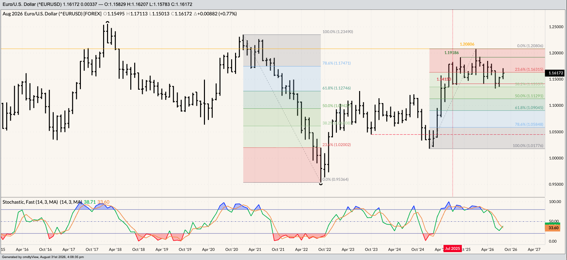The width and height of the screenshot is (567, 260).
Task: Click the Aug 2026 Euro/U.S. Dollar chart title
Action: (x=52, y=14)
